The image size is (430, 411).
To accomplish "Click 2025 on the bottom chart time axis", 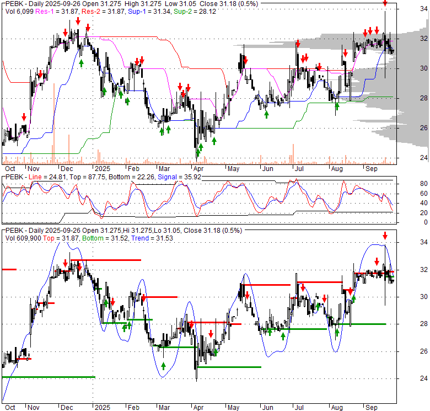I will 103,408.
